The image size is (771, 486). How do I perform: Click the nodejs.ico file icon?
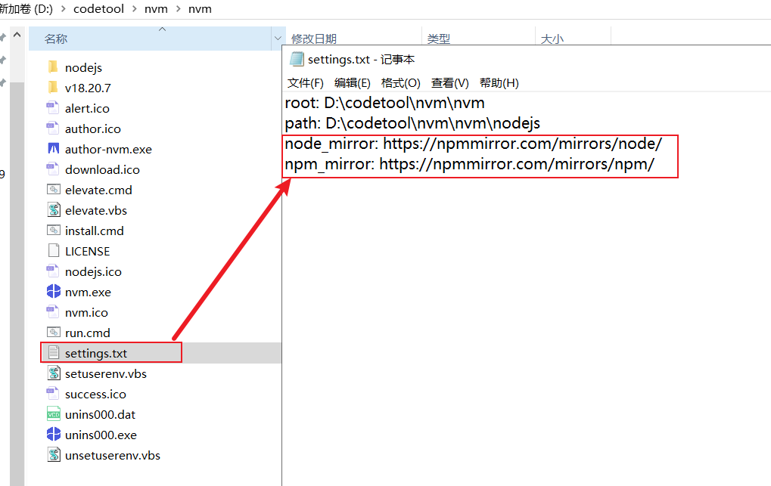pyautogui.click(x=53, y=271)
